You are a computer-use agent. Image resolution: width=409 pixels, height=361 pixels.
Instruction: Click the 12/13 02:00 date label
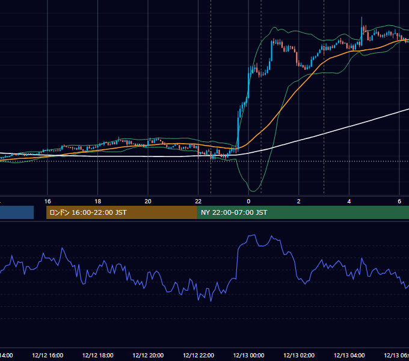click(299, 355)
